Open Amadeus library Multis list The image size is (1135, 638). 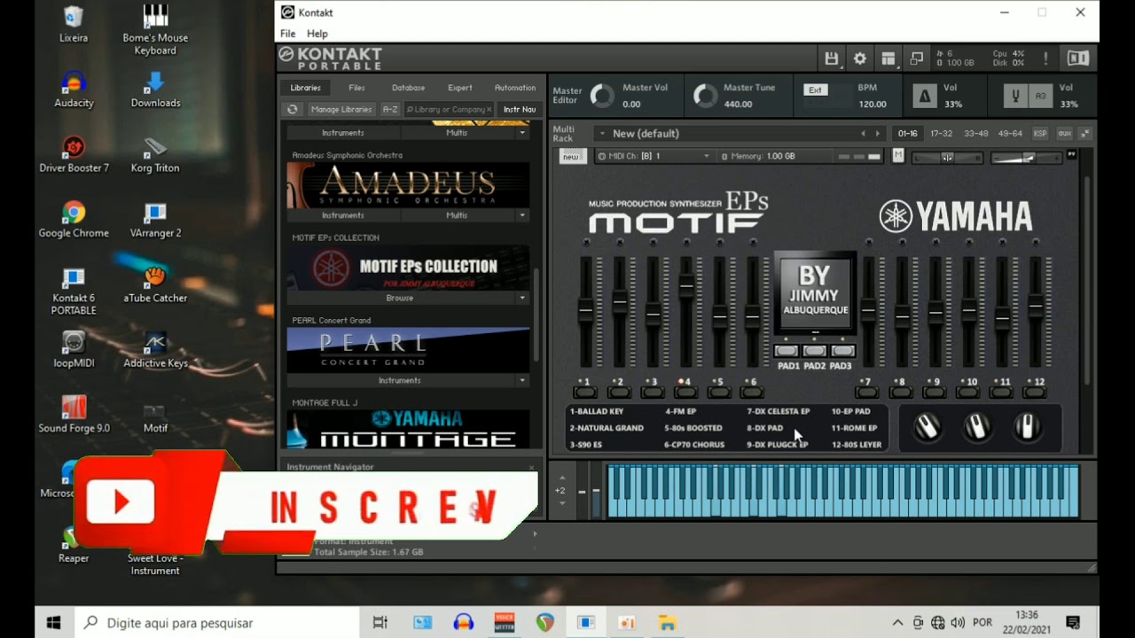[x=457, y=215]
